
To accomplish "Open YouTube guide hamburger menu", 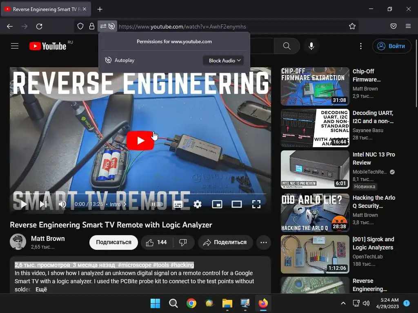I will tap(15, 46).
